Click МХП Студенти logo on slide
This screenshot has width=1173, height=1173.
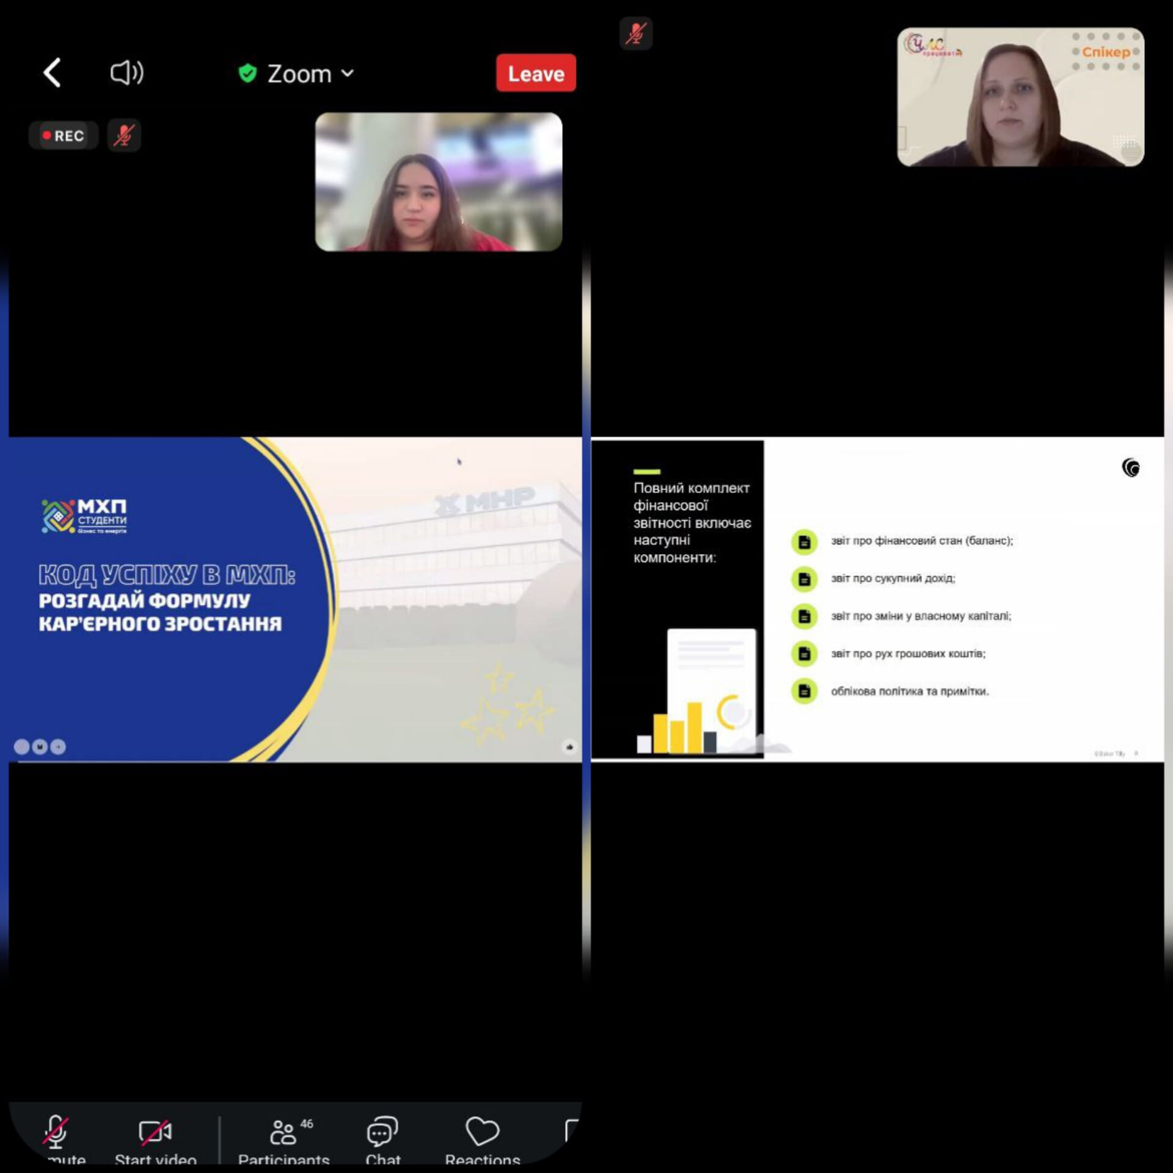tap(84, 516)
